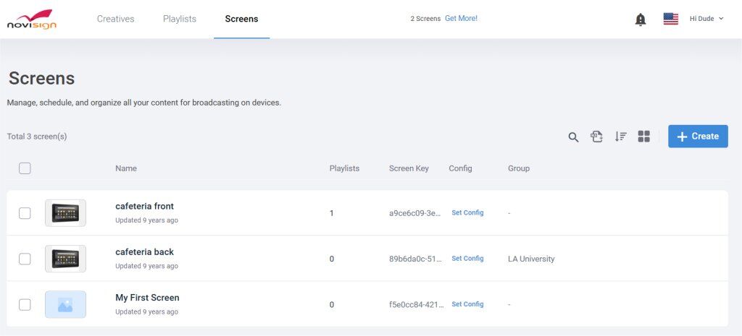Open the sort order icon
The height and width of the screenshot is (336, 742).
[620, 137]
